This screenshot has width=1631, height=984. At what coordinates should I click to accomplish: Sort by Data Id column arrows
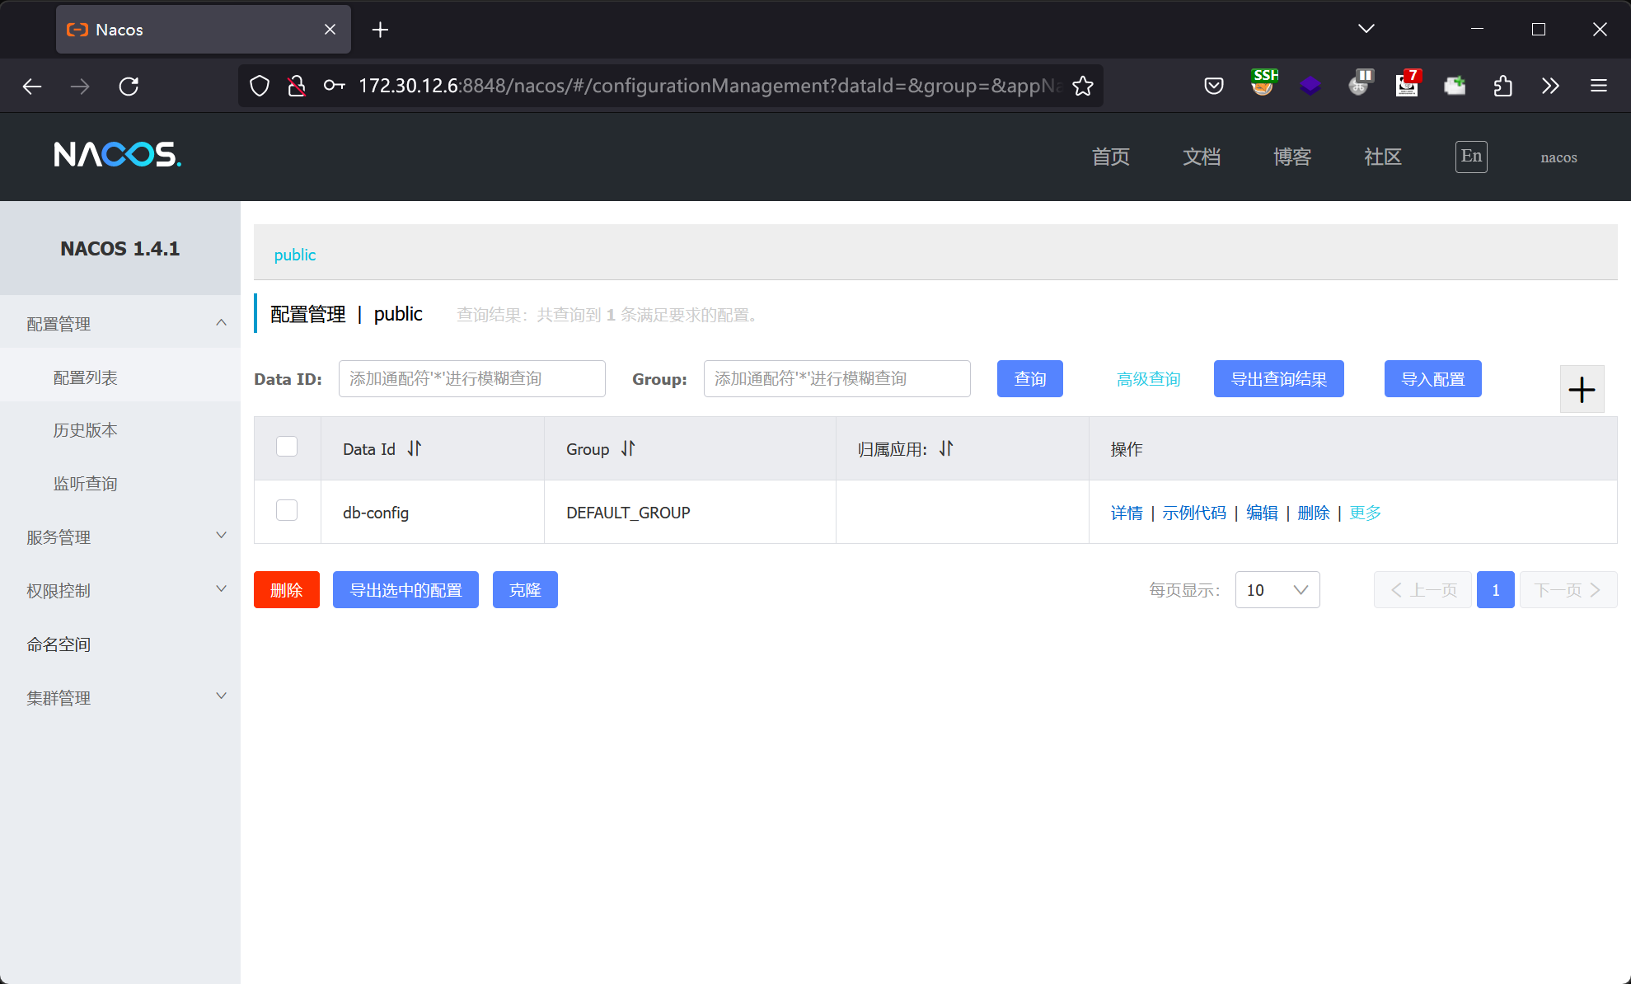pos(414,448)
